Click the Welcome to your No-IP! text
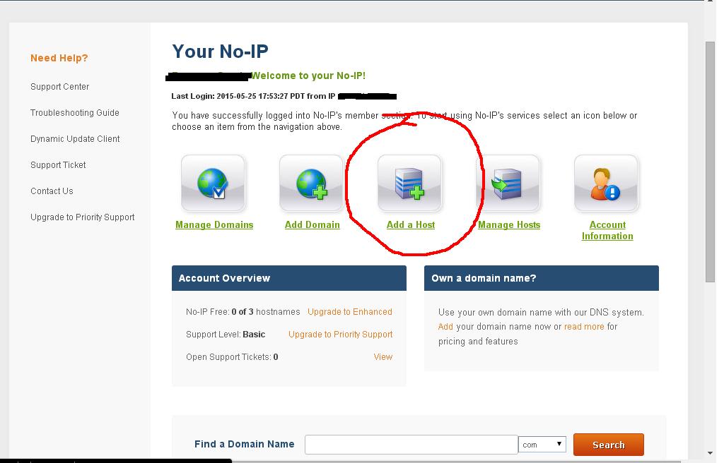724x463 pixels. pos(308,76)
